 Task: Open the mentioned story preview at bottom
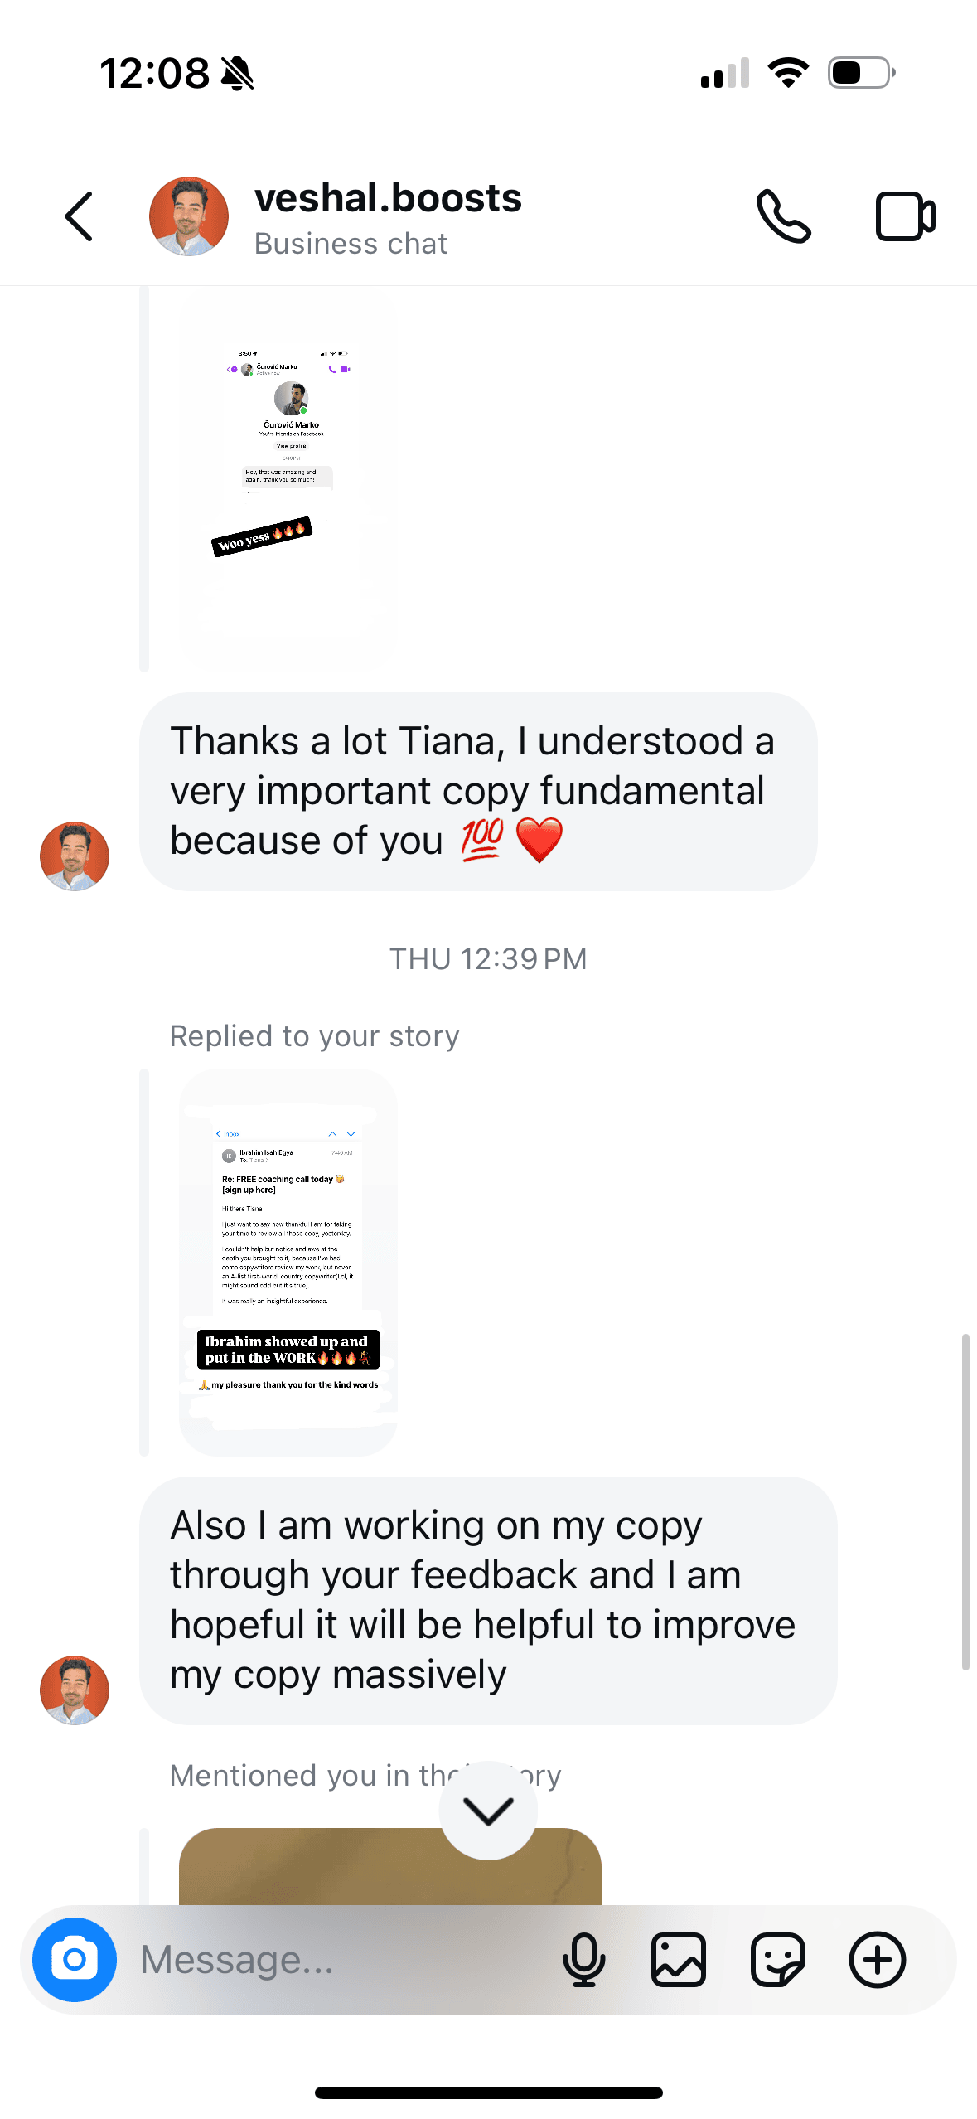pyautogui.click(x=389, y=1865)
